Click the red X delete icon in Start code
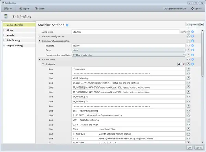 (183, 64)
